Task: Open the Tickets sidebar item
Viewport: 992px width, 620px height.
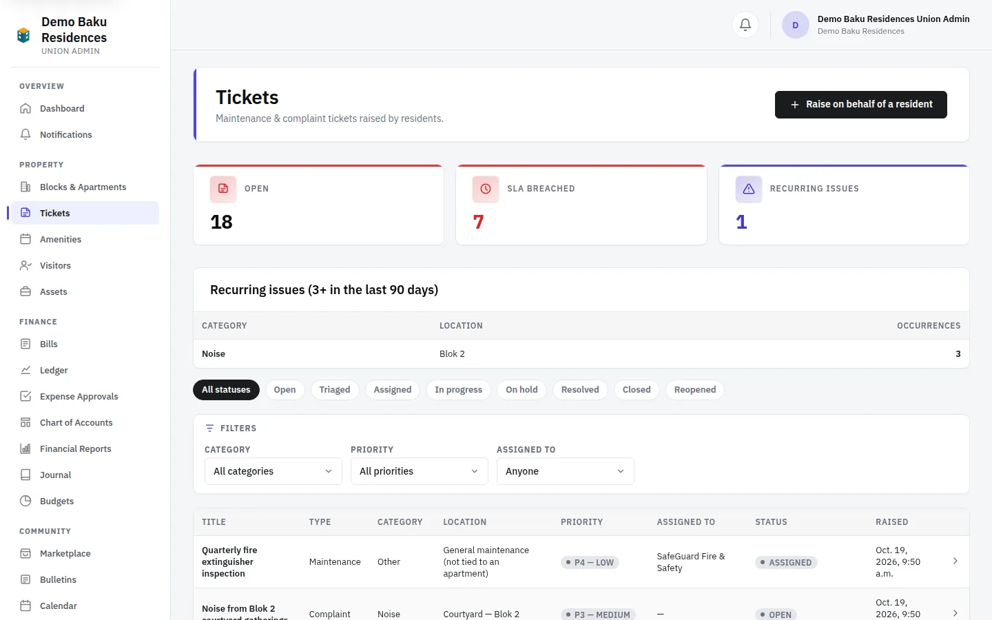Action: [x=85, y=213]
